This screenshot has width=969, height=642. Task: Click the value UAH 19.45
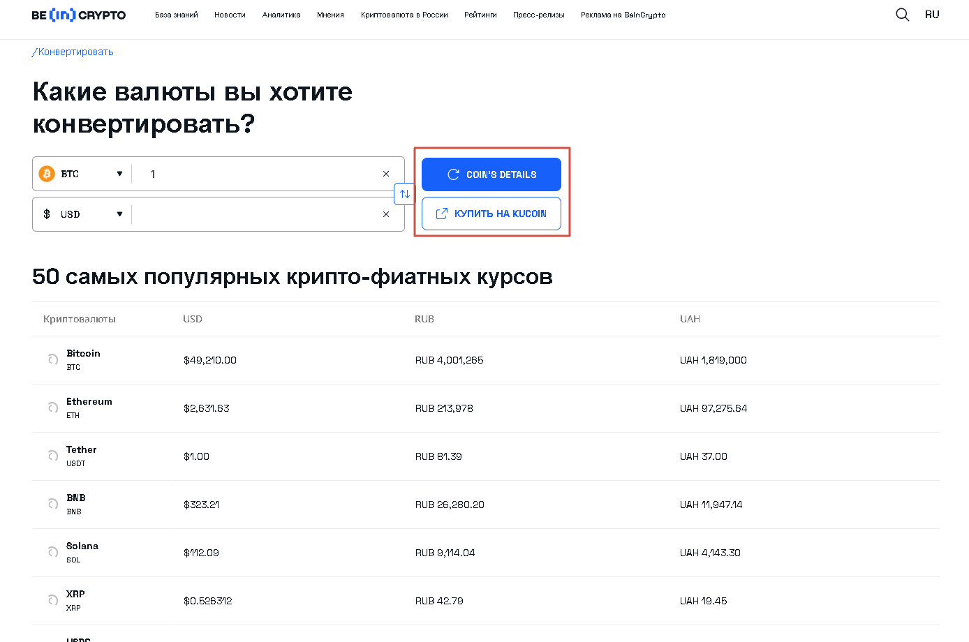click(704, 601)
